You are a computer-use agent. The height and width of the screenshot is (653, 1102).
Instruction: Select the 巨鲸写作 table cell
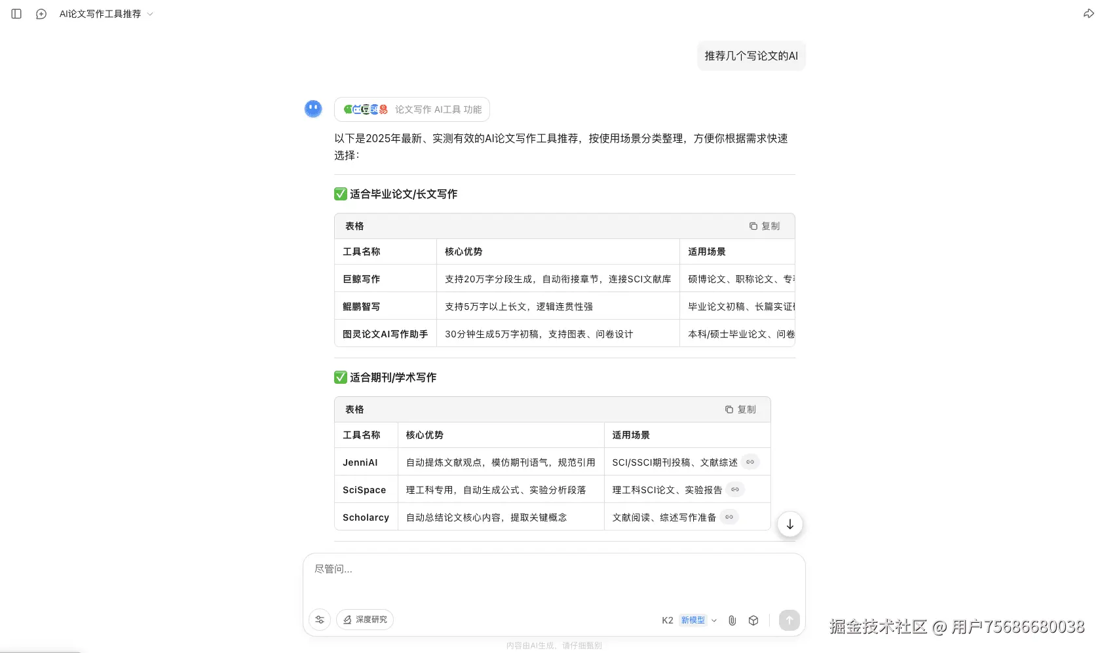pos(385,279)
